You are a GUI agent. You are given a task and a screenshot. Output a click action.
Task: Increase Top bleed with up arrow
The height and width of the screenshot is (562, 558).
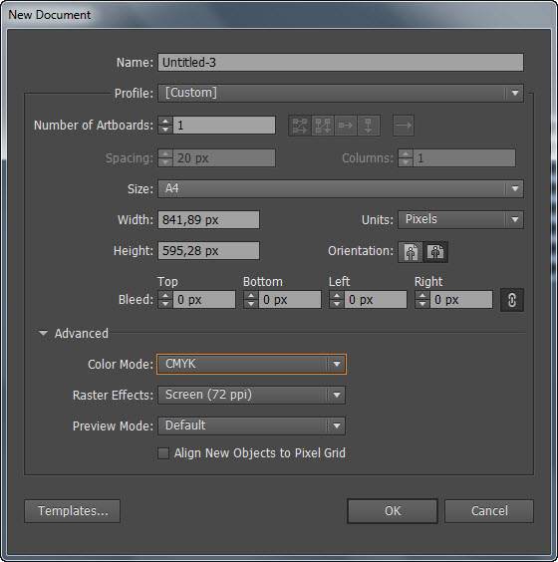[165, 296]
